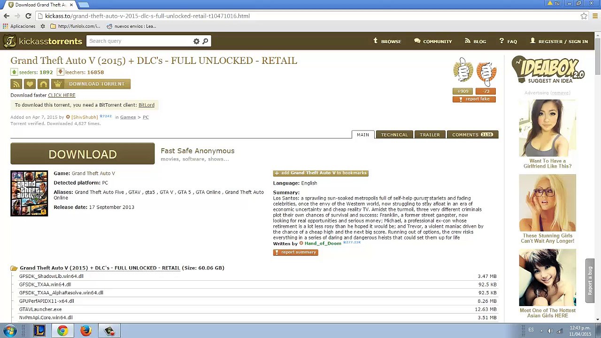Launch Firefox from the taskbar
This screenshot has height=338, width=601.
click(x=85, y=331)
